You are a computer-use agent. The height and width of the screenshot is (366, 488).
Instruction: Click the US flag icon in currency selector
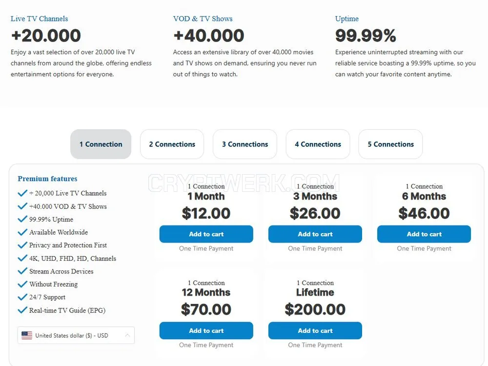click(x=27, y=335)
